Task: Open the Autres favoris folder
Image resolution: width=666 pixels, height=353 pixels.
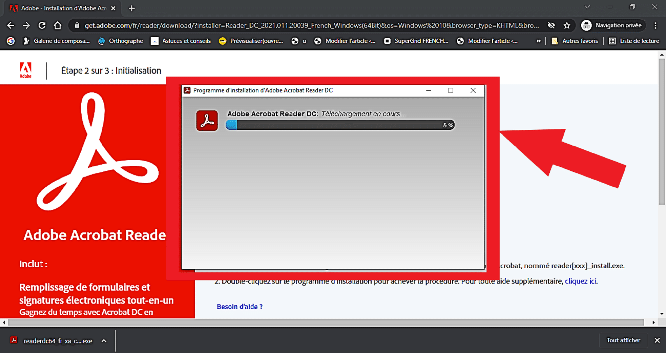Action: tap(575, 41)
